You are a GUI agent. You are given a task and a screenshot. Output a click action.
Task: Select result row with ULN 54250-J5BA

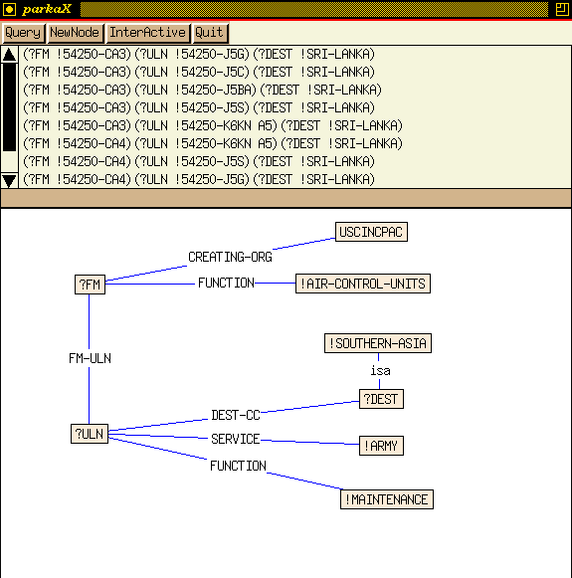(202, 90)
